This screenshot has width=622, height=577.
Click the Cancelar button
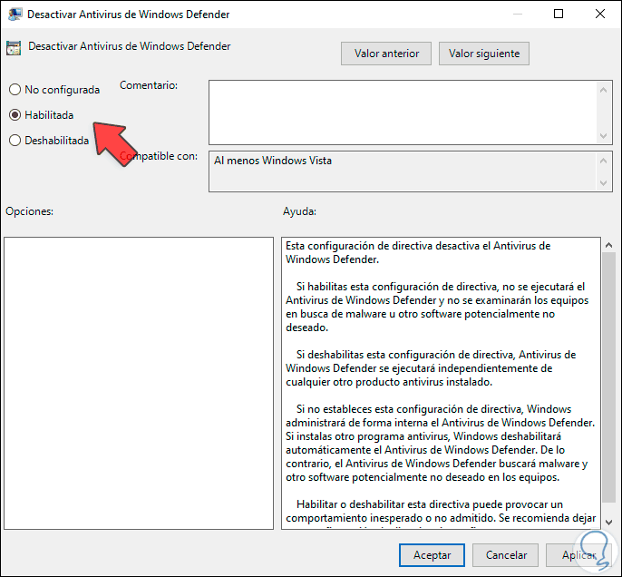click(506, 555)
